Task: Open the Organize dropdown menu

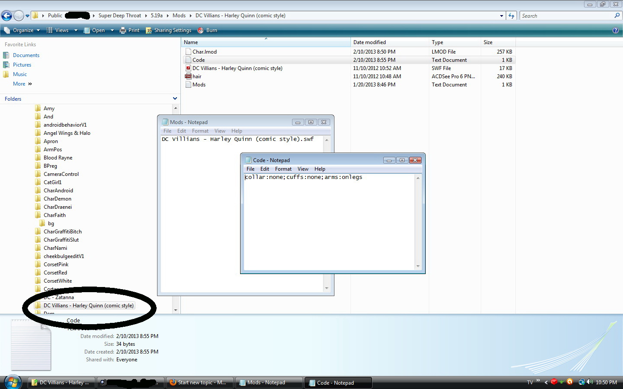Action: [22, 30]
